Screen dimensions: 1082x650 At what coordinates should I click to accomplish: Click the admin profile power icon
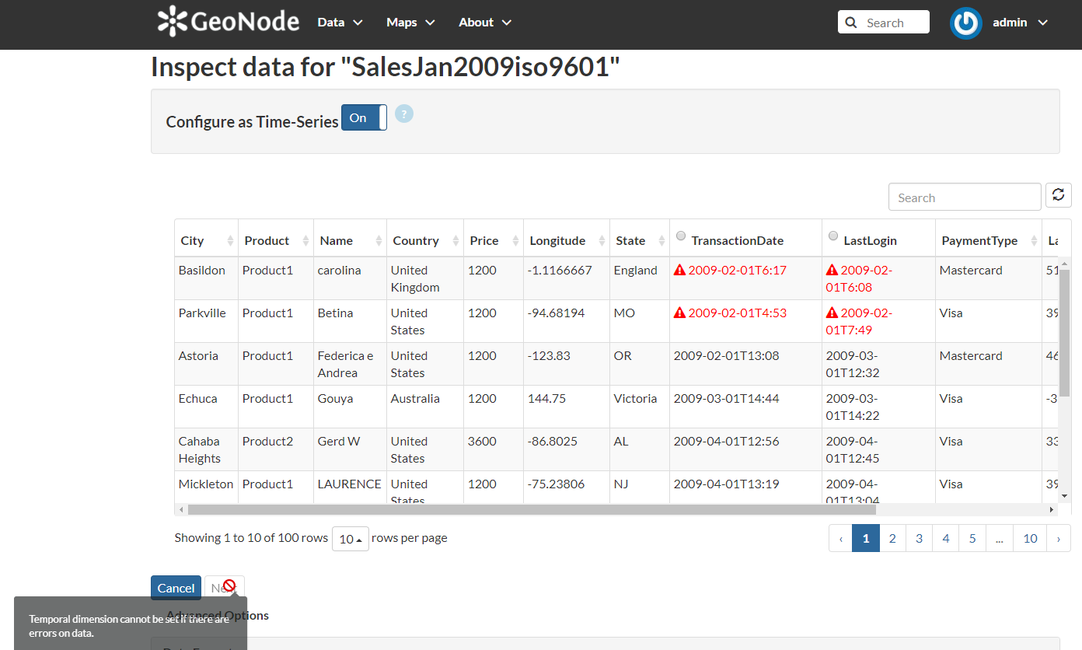point(965,23)
